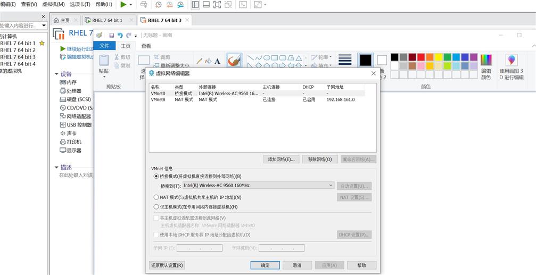This screenshot has height=275, width=536.
Task: Click the green power-on arrow in VMware toolbar
Action: coord(123,4)
